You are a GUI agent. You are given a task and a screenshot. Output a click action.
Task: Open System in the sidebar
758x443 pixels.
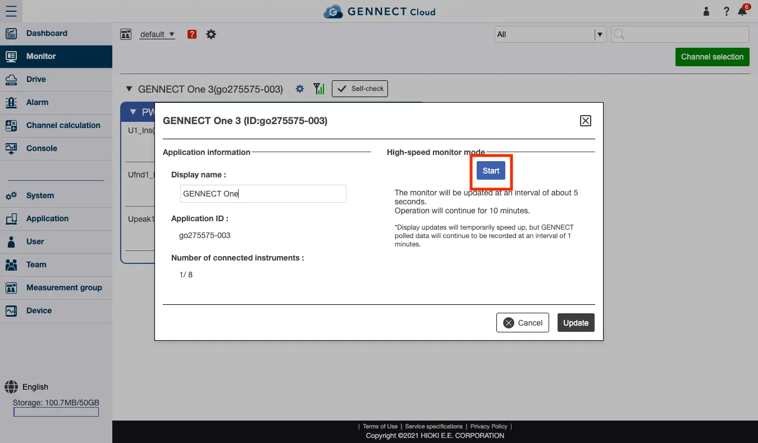[56, 196]
